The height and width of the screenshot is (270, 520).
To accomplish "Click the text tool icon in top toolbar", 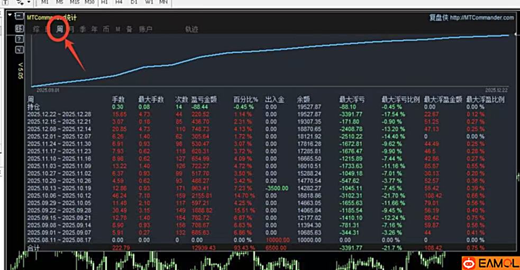I will click(6, 2).
